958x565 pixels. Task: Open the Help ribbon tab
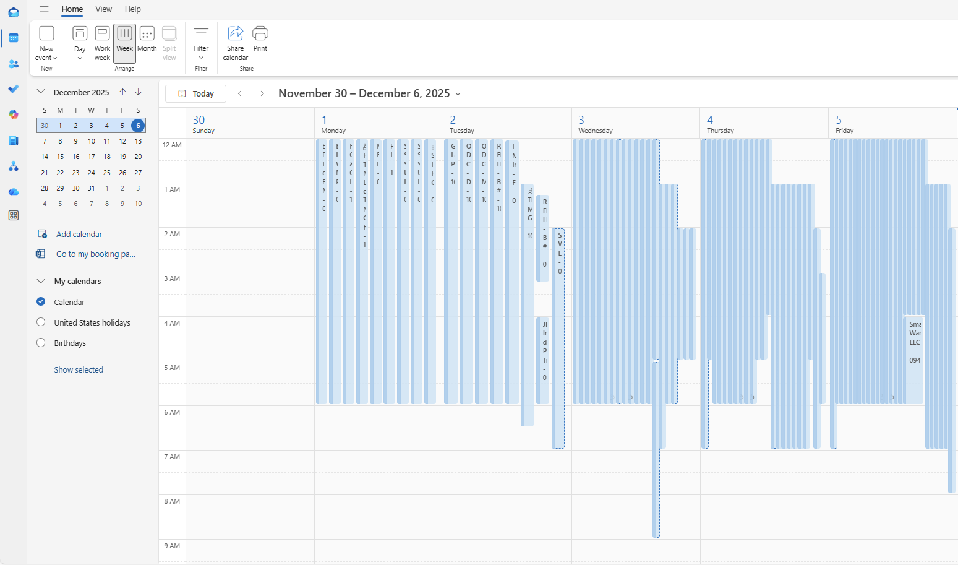[132, 9]
